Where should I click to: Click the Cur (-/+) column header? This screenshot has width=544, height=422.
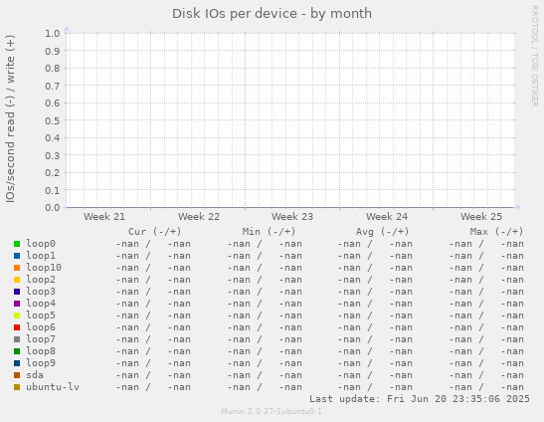155,232
